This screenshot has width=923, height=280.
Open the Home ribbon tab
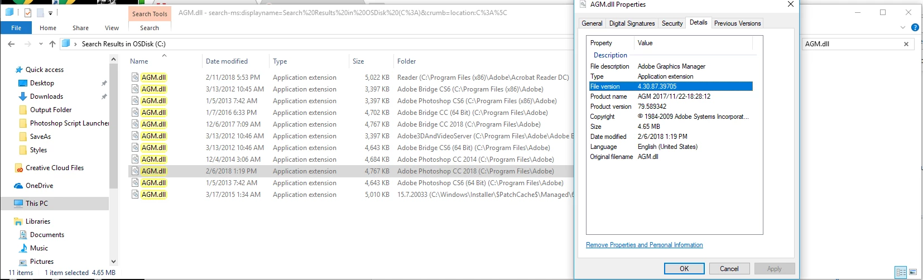coord(48,28)
